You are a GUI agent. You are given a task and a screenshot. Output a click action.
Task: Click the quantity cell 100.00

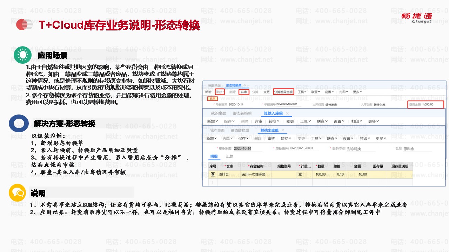tap(320, 174)
